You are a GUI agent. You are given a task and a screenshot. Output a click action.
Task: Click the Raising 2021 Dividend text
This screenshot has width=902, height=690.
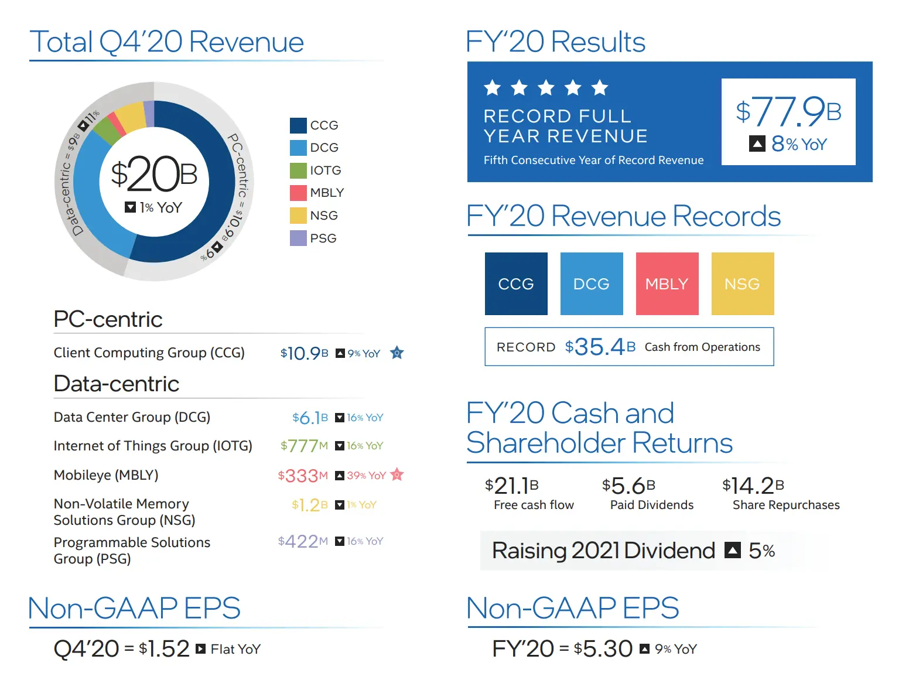603,551
